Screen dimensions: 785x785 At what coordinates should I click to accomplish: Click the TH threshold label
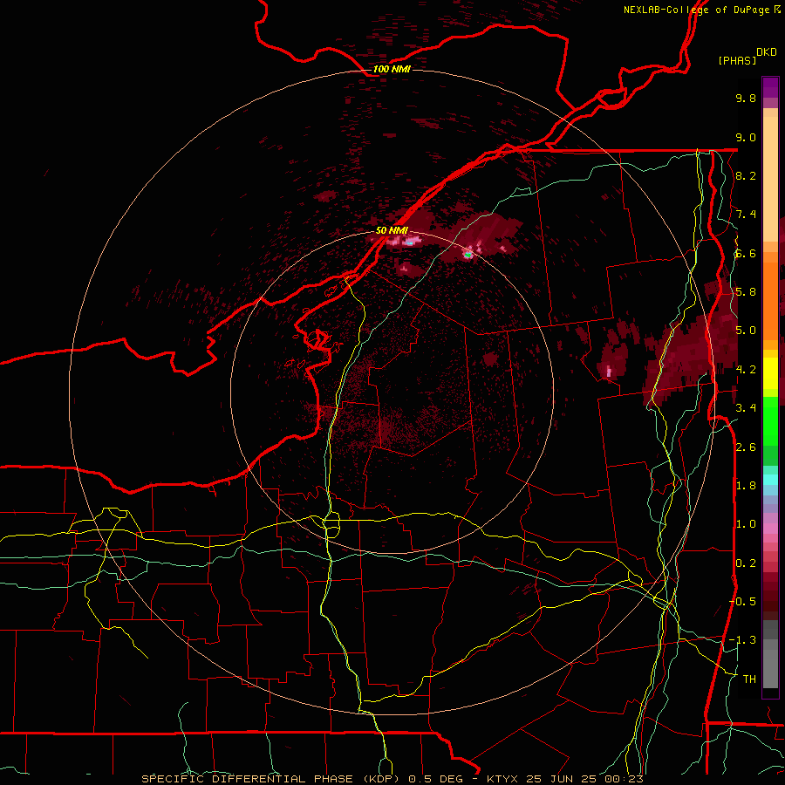tap(749, 679)
